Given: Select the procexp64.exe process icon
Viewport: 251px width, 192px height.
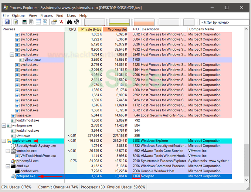Looking at the screenshot, I should coord(13,161).
